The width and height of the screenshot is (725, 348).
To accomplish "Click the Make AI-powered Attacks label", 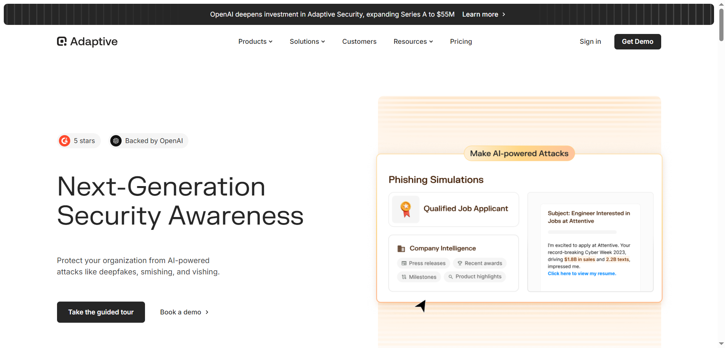I will click(x=519, y=153).
